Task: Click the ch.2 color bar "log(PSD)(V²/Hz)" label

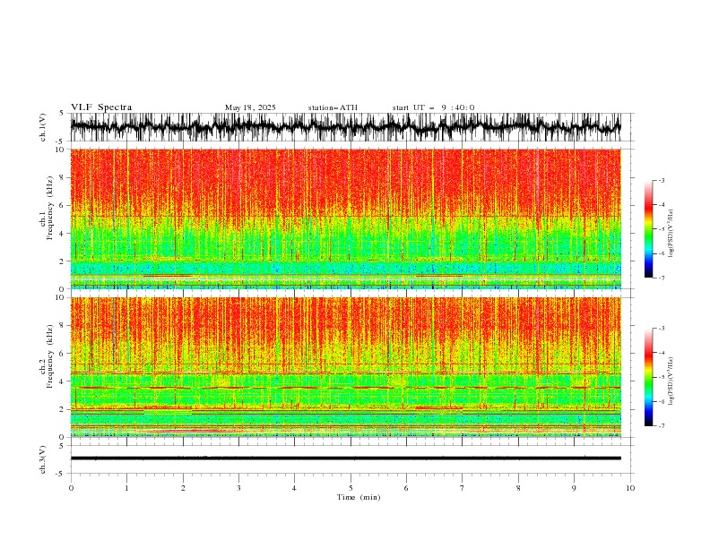Action: [x=671, y=381]
